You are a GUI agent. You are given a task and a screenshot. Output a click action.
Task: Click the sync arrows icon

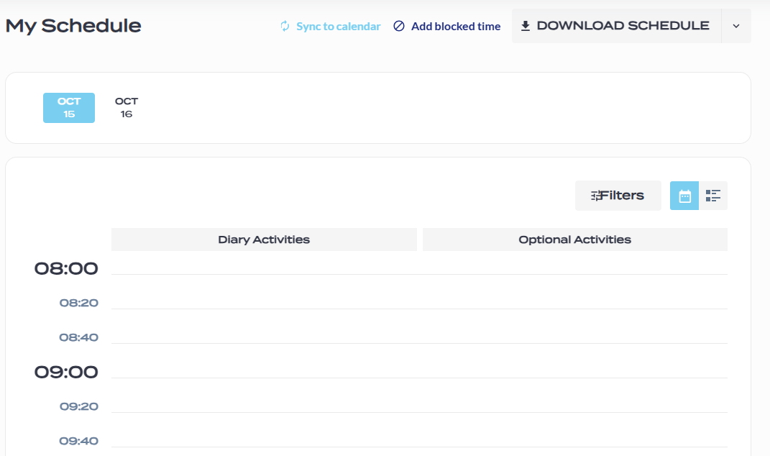coord(285,27)
